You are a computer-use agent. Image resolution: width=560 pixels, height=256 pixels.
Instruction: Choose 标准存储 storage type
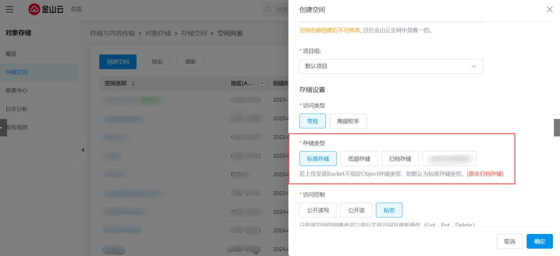click(318, 159)
